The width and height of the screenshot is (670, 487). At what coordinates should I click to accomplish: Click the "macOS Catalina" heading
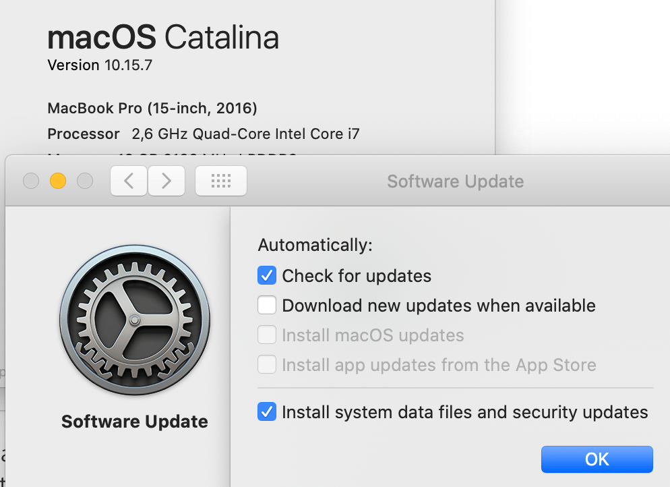point(163,37)
